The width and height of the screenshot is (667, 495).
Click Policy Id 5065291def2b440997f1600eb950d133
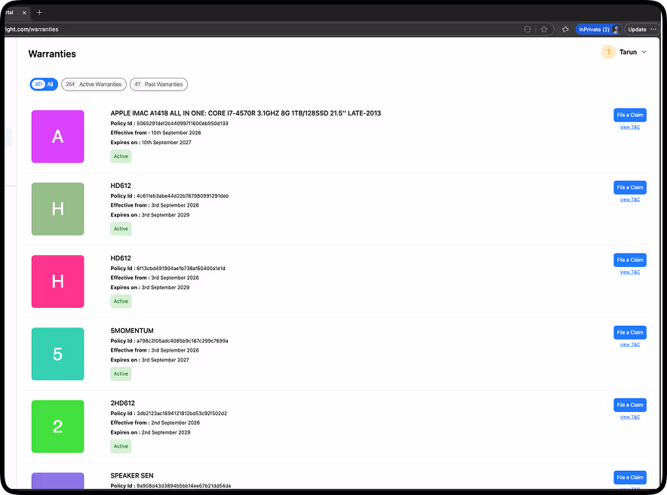click(169, 123)
